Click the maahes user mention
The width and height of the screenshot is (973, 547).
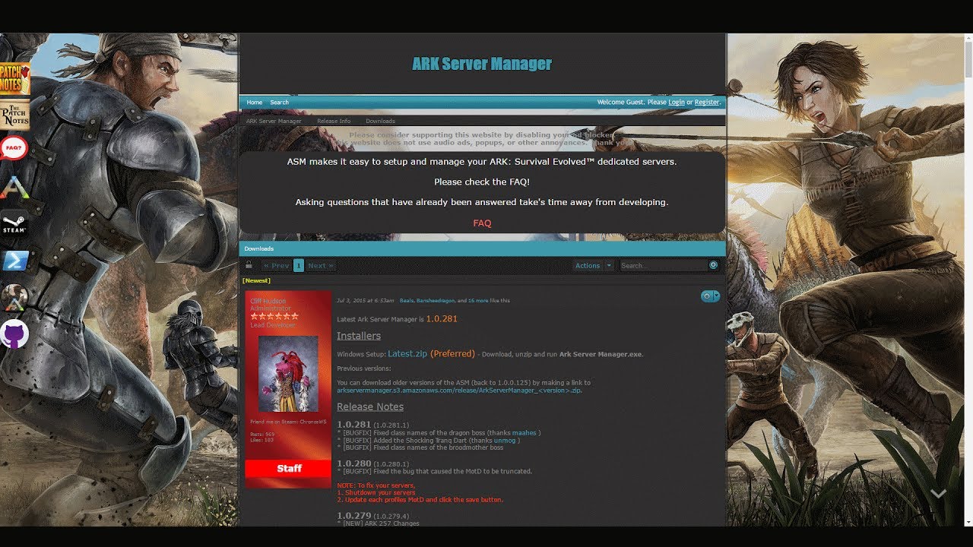(x=524, y=433)
